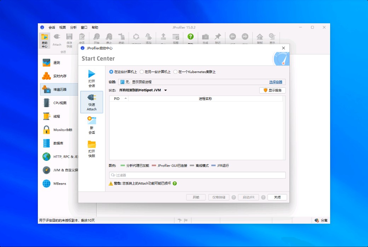368x247 pixels.
Task: Open the JVM & 自定义探针 sidebar section
Action: tap(59, 170)
